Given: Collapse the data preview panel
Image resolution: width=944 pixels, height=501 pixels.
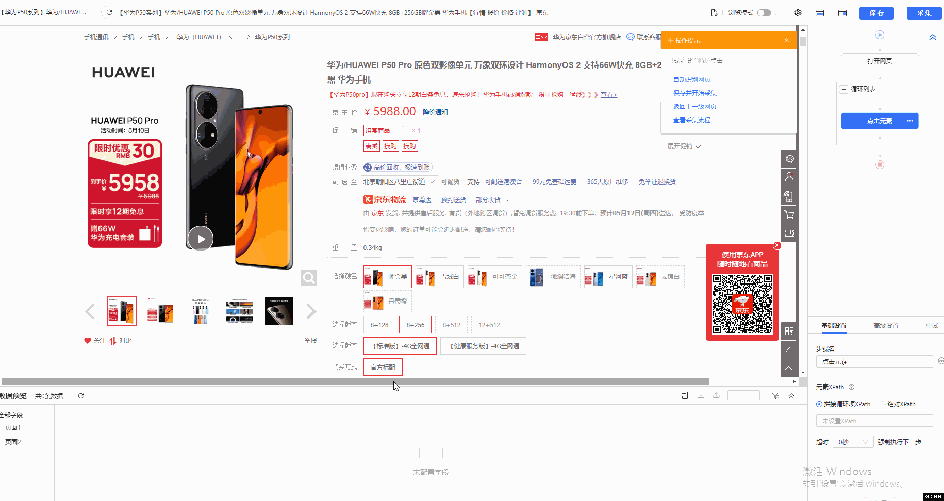Looking at the screenshot, I should [x=791, y=395].
